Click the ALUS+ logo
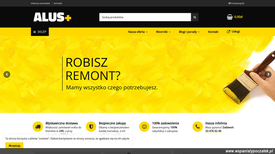Screen dimensions: 275x154 point(52,17)
